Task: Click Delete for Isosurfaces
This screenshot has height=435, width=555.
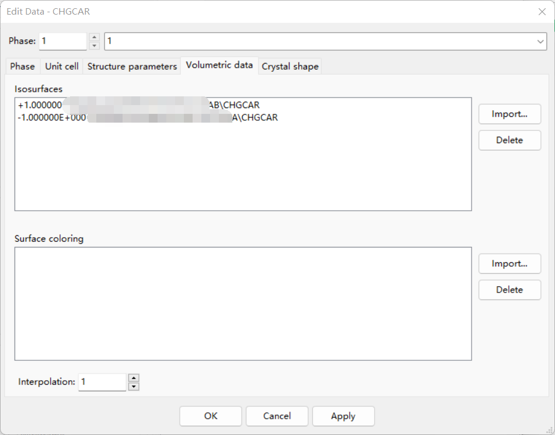Action: [509, 140]
